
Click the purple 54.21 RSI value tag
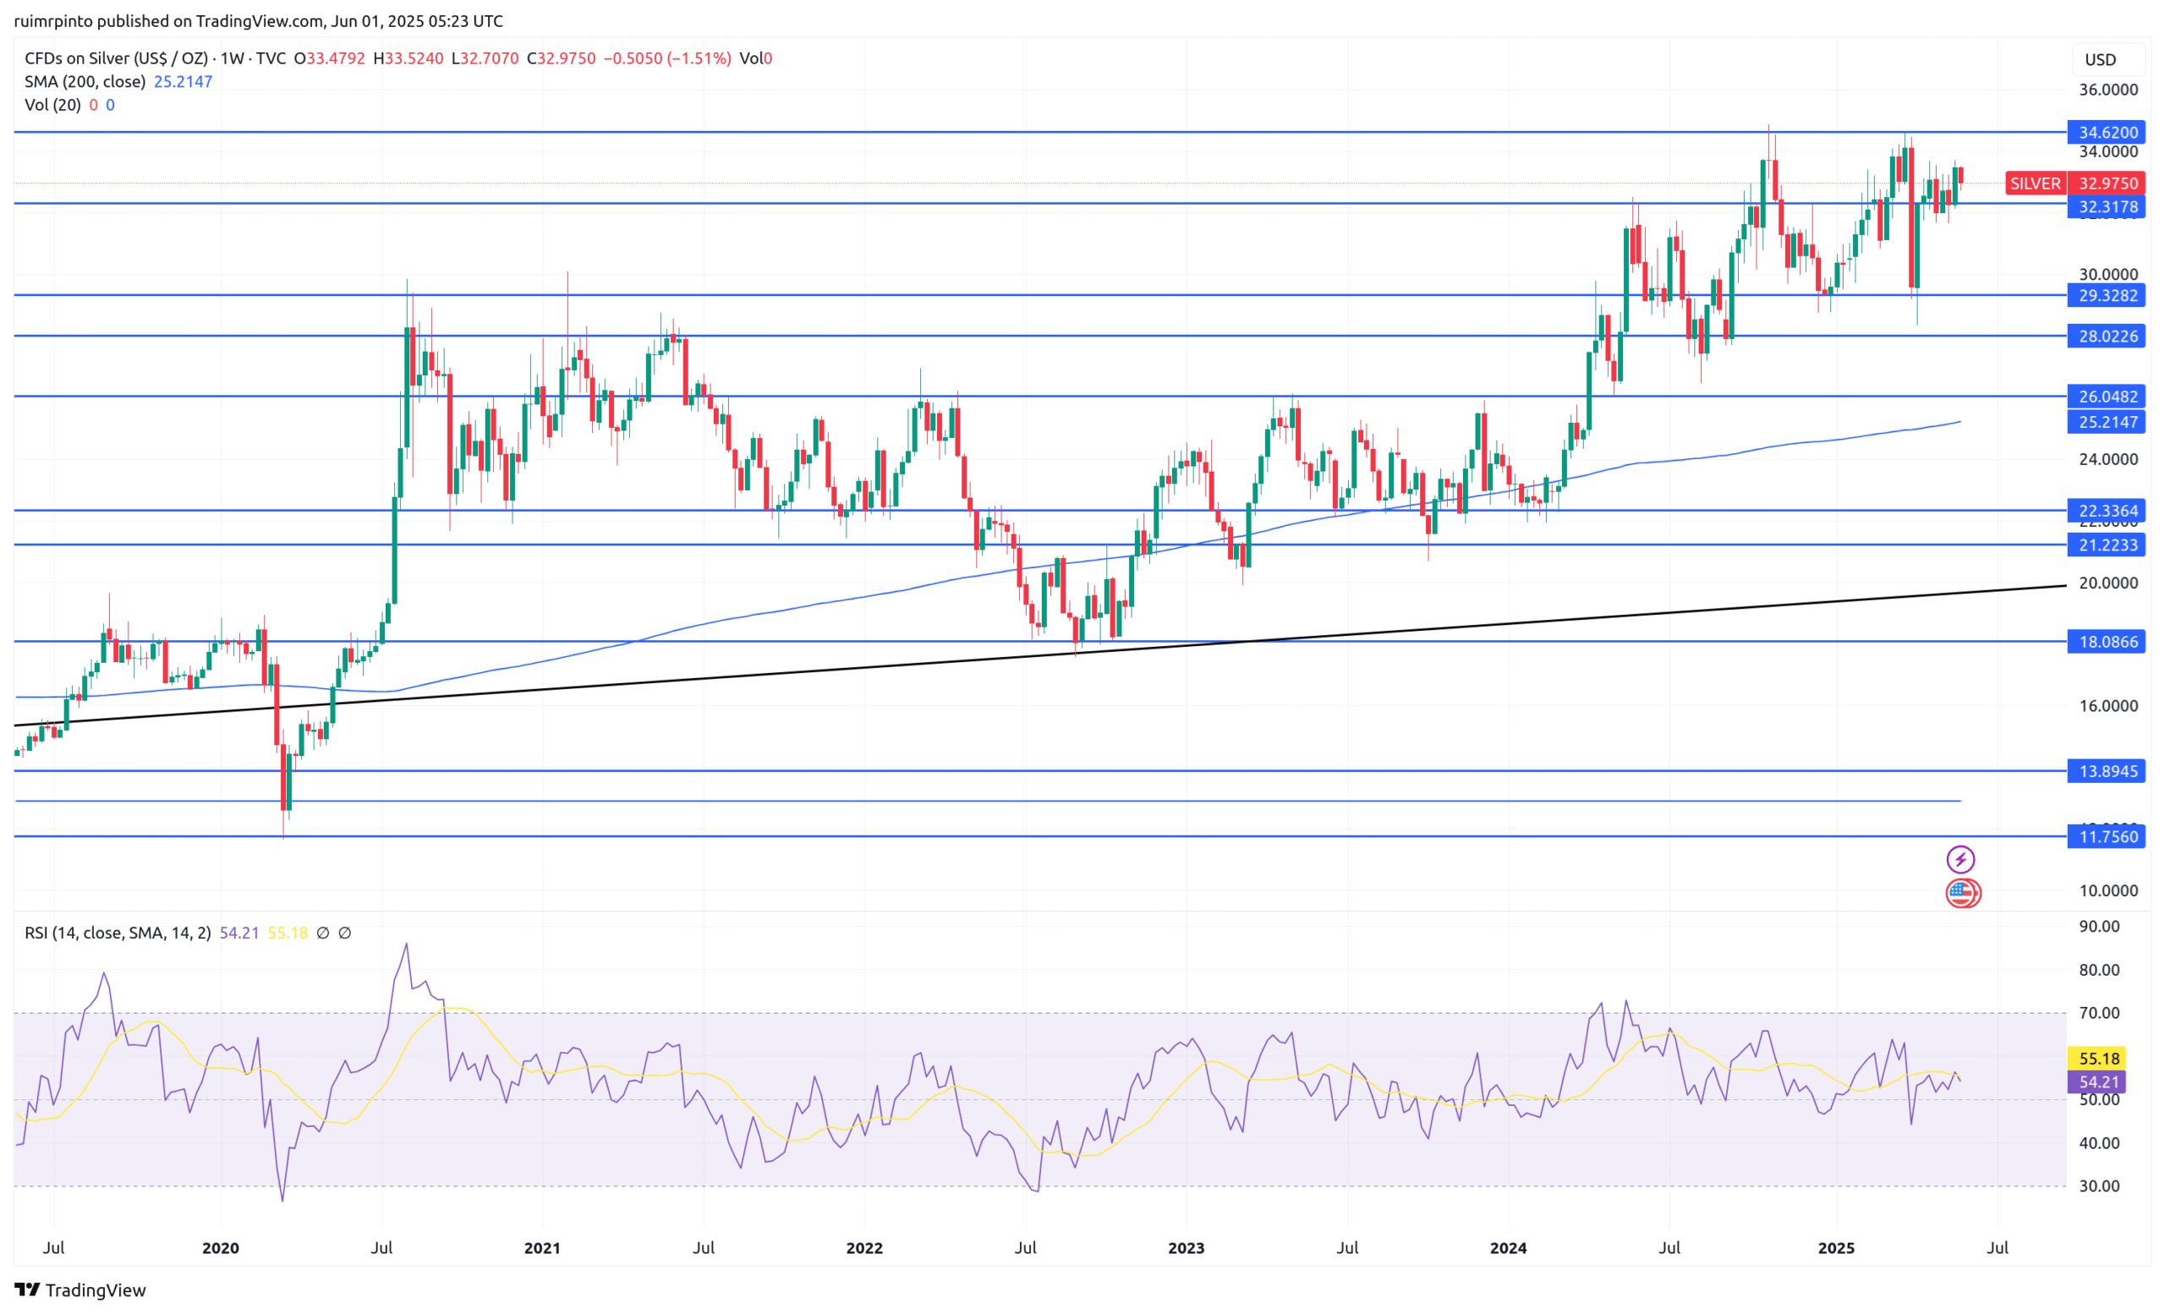coord(2098,1082)
